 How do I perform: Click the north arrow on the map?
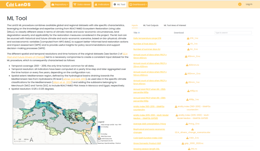[31, 140]
